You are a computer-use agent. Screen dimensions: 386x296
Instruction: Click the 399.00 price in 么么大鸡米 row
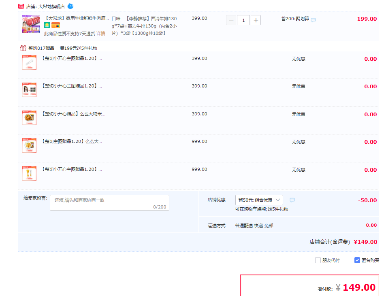[199, 114]
